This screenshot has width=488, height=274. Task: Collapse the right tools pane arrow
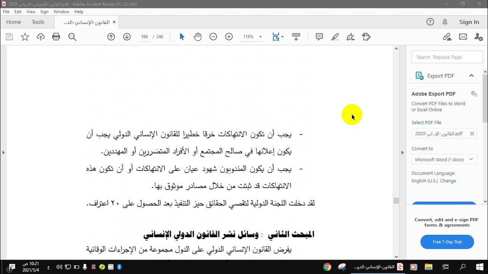tap(402, 153)
